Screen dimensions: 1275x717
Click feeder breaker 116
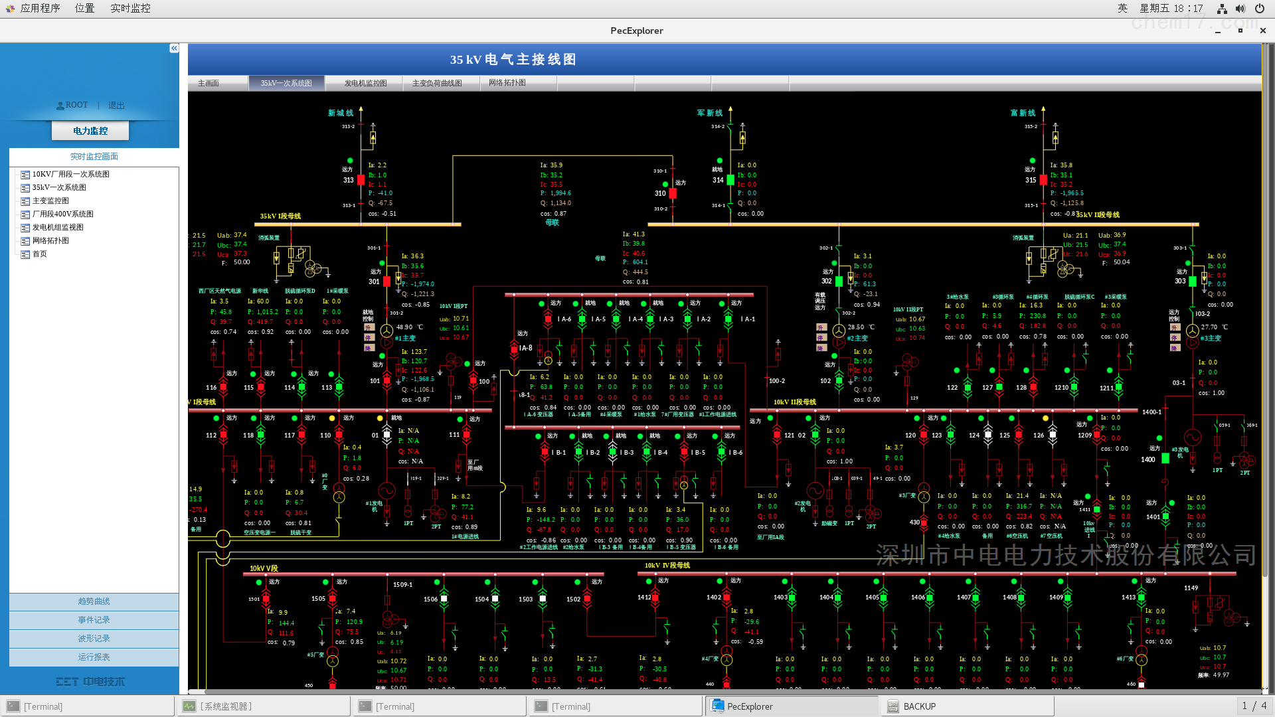pyautogui.click(x=223, y=387)
